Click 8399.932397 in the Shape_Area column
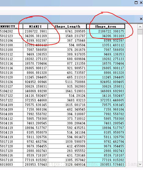143x170 pixels. coord(106,40)
